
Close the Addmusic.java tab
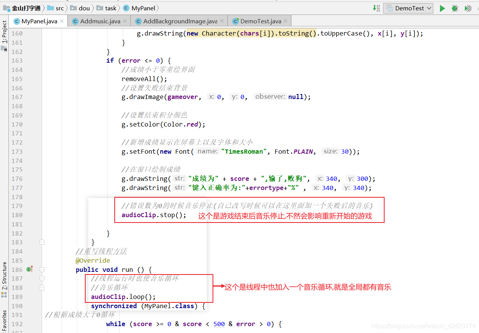tap(125, 21)
